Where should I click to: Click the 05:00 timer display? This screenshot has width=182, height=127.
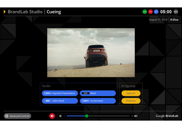tap(166, 12)
